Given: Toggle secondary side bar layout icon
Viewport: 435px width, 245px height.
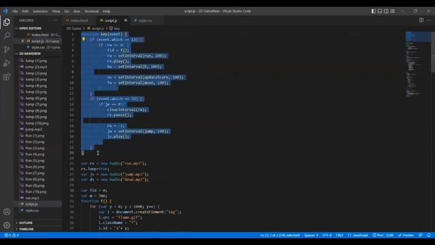Looking at the screenshot, I should [x=386, y=11].
